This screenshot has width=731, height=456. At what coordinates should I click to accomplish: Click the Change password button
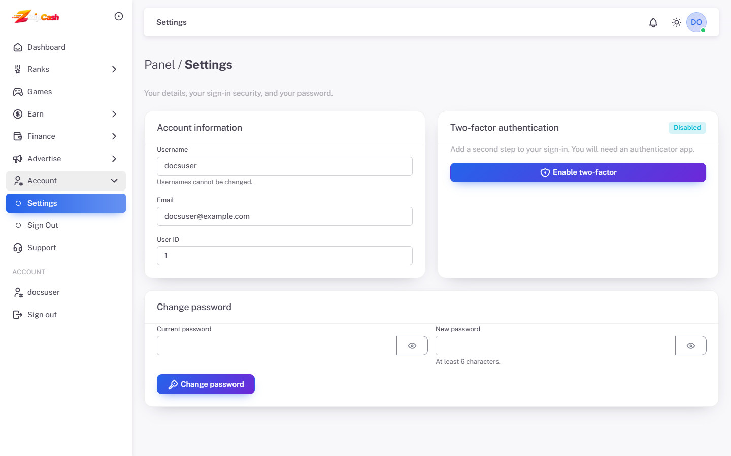(x=206, y=384)
